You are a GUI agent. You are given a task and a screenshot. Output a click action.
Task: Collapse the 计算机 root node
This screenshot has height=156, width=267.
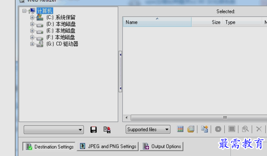24,11
